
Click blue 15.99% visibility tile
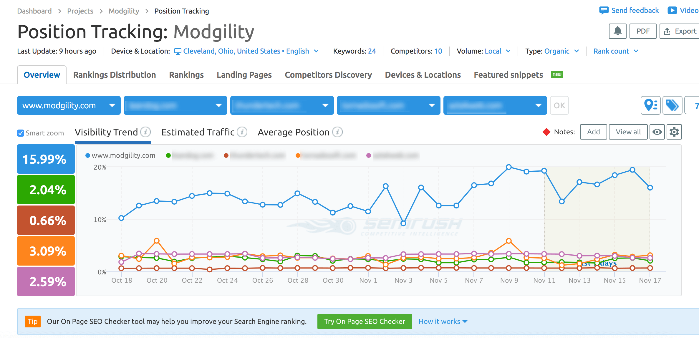46,159
